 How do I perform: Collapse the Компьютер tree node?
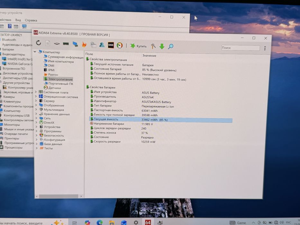click(35, 52)
